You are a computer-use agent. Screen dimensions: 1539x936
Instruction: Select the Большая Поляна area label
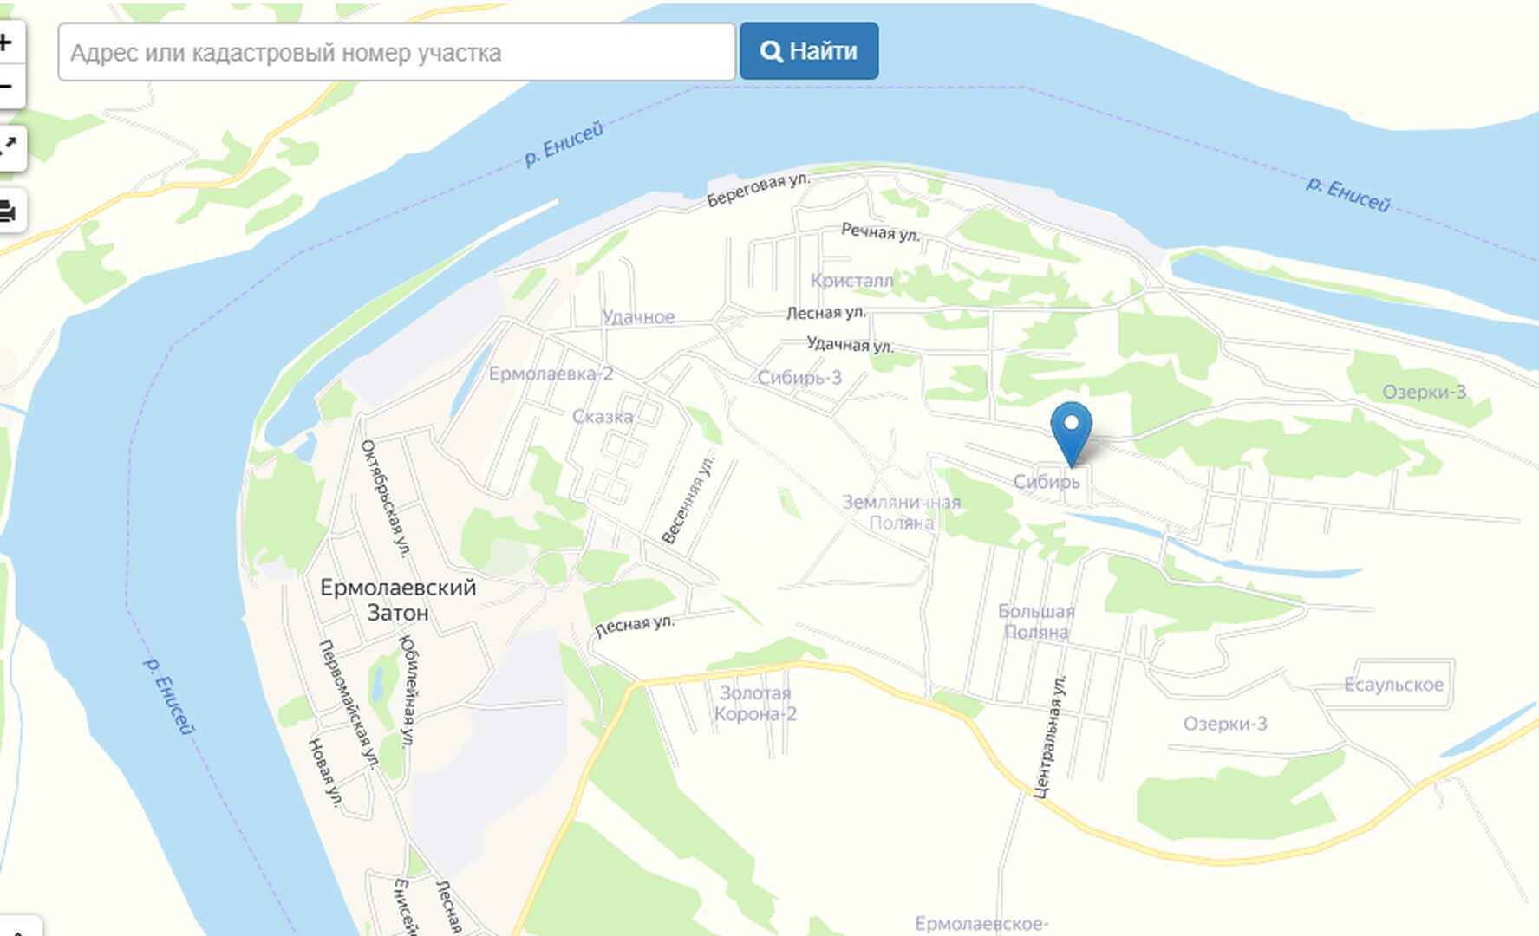1036,621
